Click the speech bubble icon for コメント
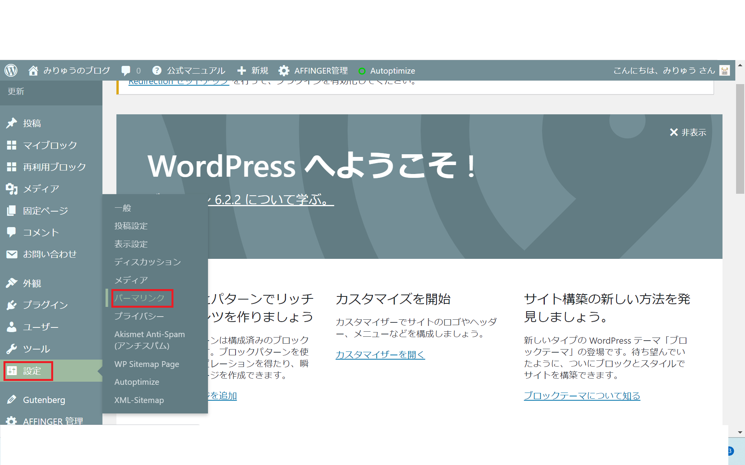The width and height of the screenshot is (745, 465). (12, 232)
